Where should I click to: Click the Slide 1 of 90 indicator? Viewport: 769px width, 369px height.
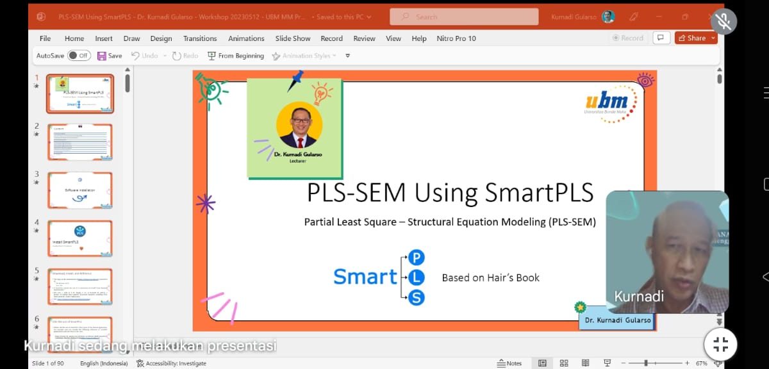click(x=47, y=363)
